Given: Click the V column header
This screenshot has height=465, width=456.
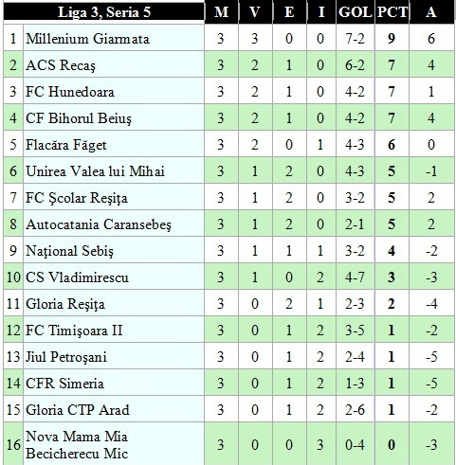Looking at the screenshot, I should 255,12.
